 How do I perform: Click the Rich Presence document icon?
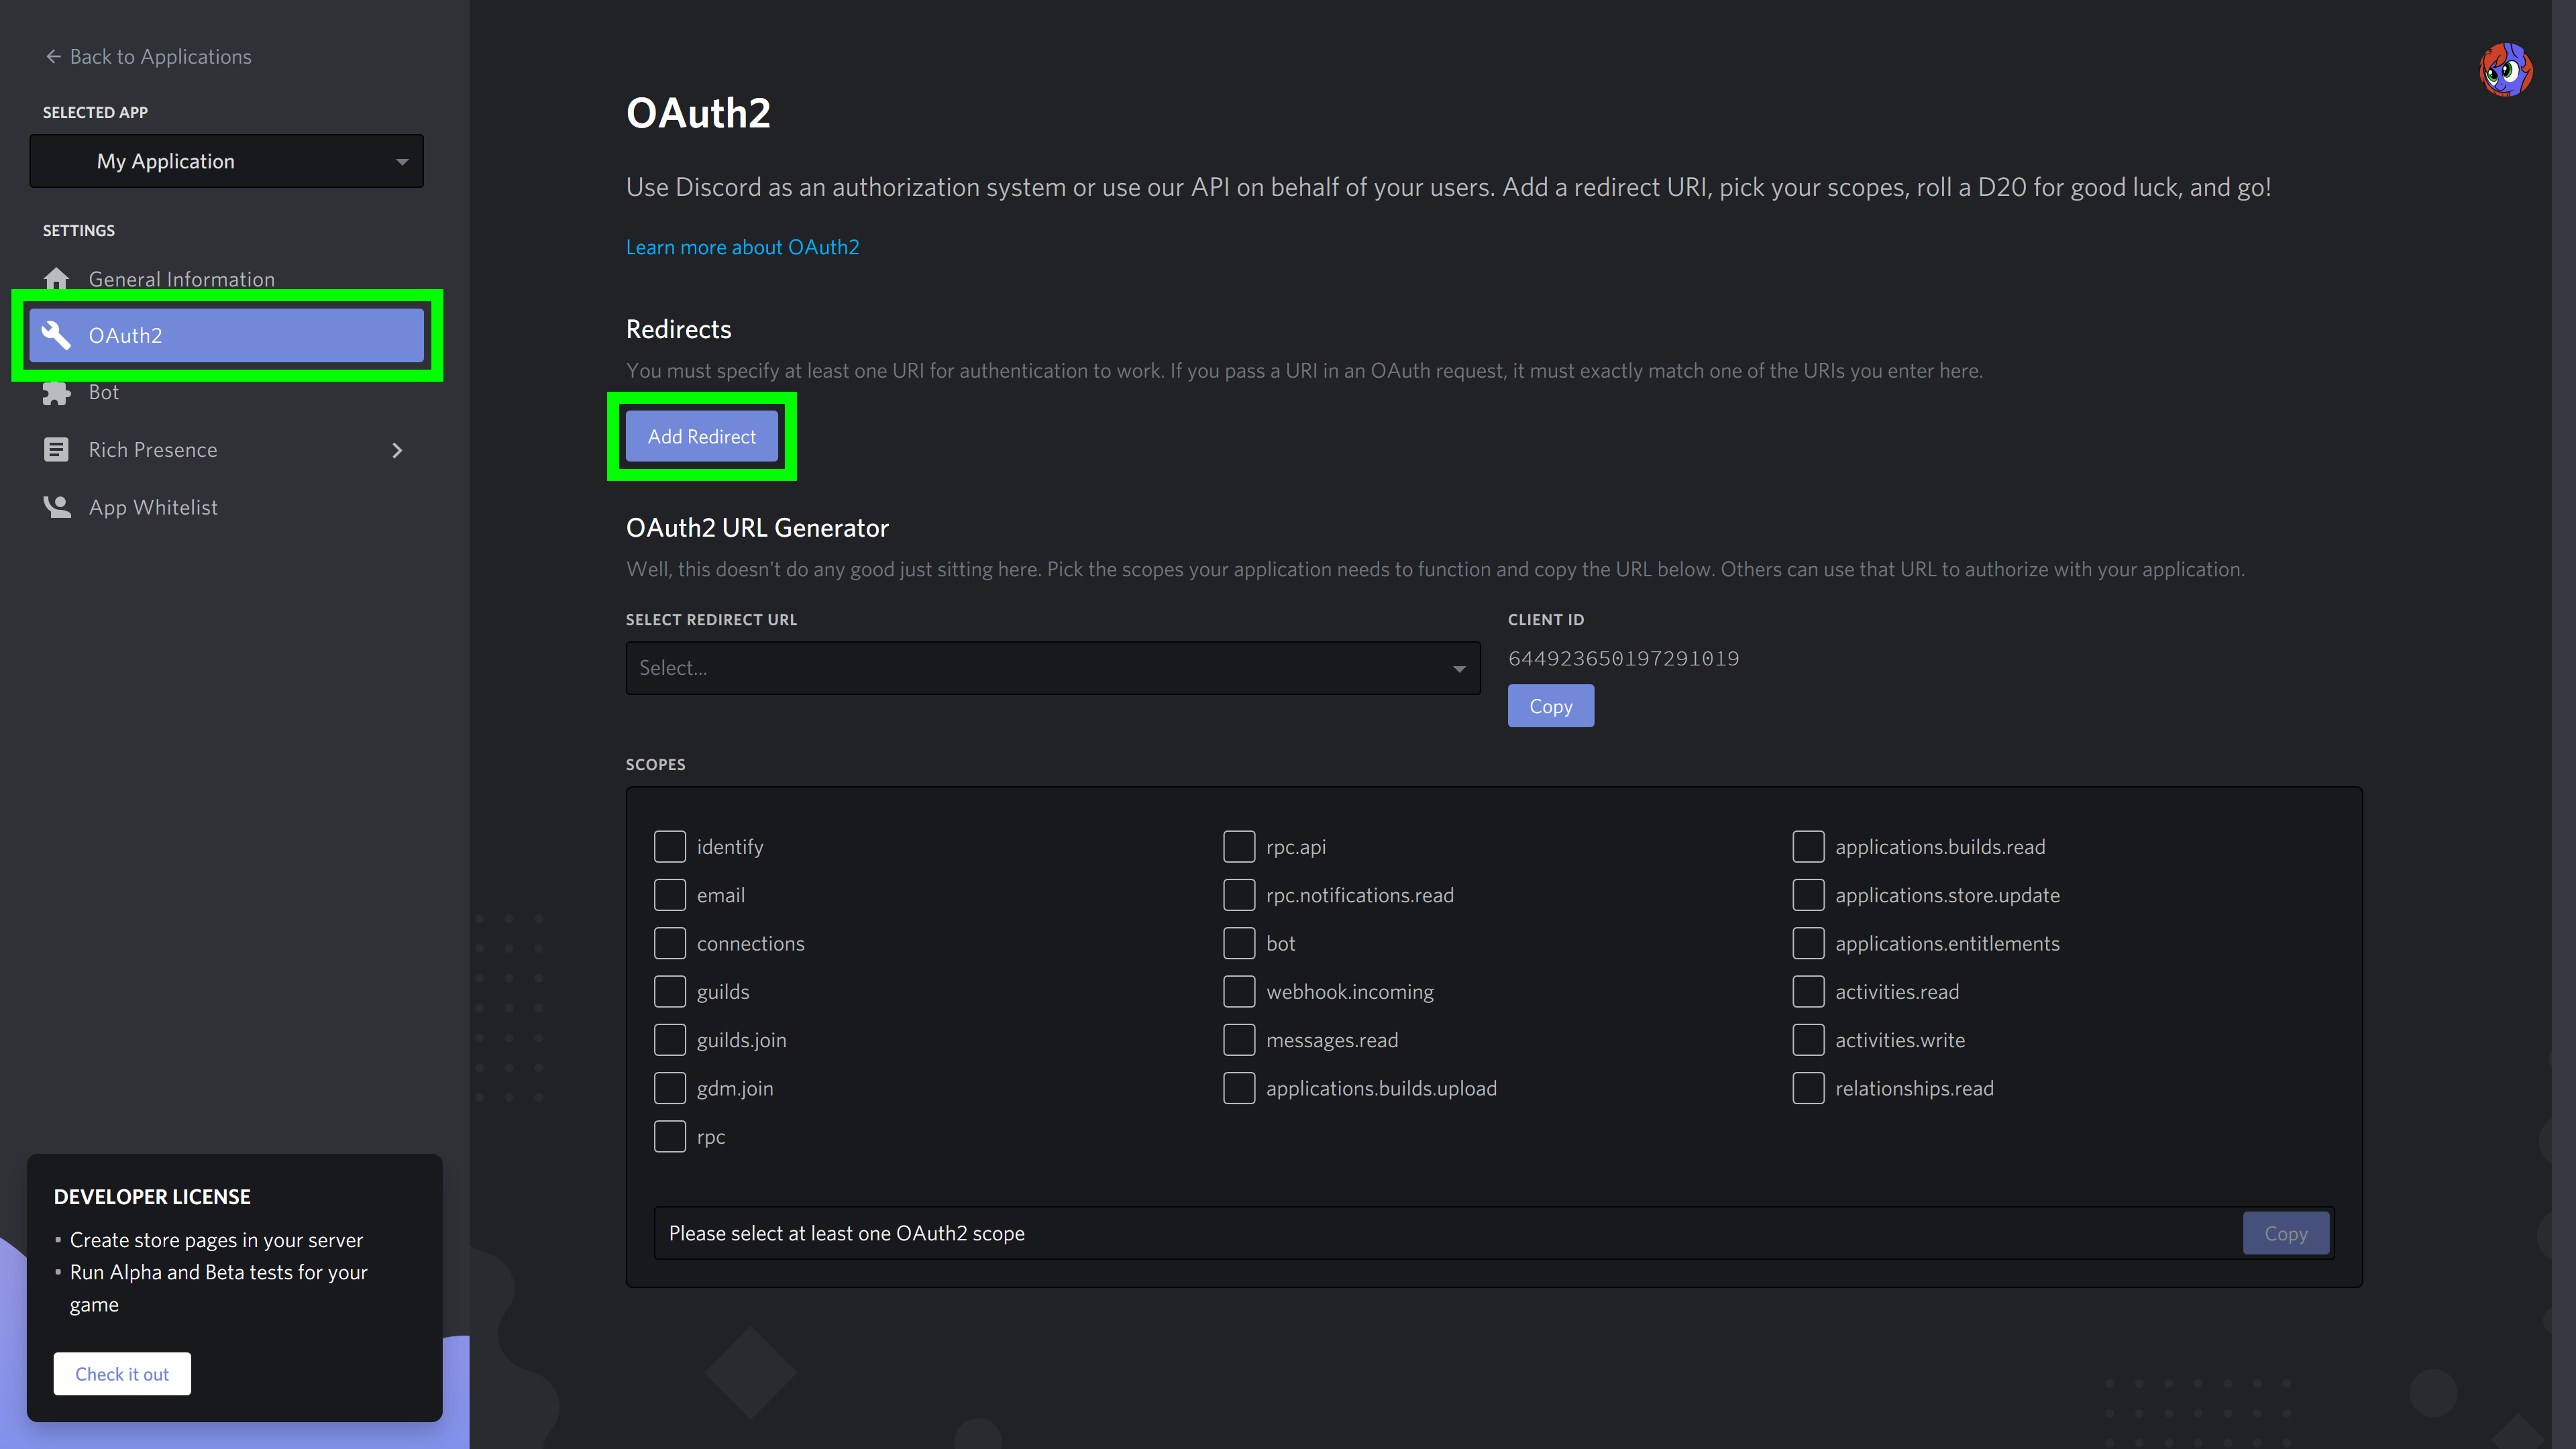pos(56,450)
